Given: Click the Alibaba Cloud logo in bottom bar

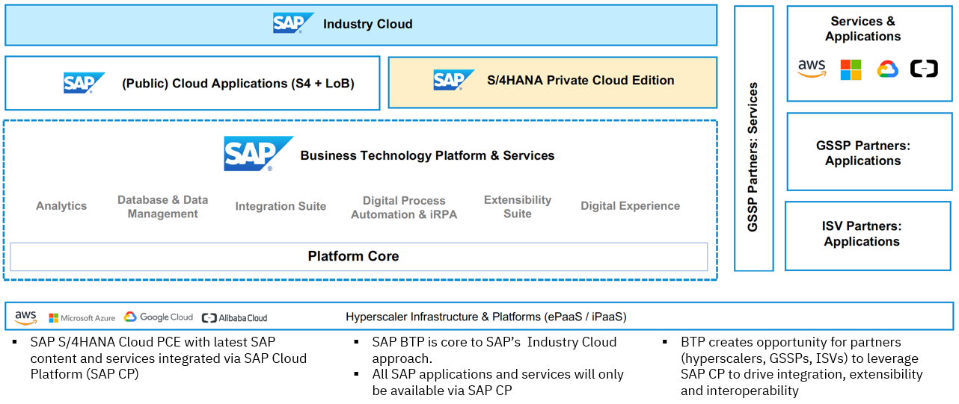Looking at the screenshot, I should pyautogui.click(x=234, y=318).
